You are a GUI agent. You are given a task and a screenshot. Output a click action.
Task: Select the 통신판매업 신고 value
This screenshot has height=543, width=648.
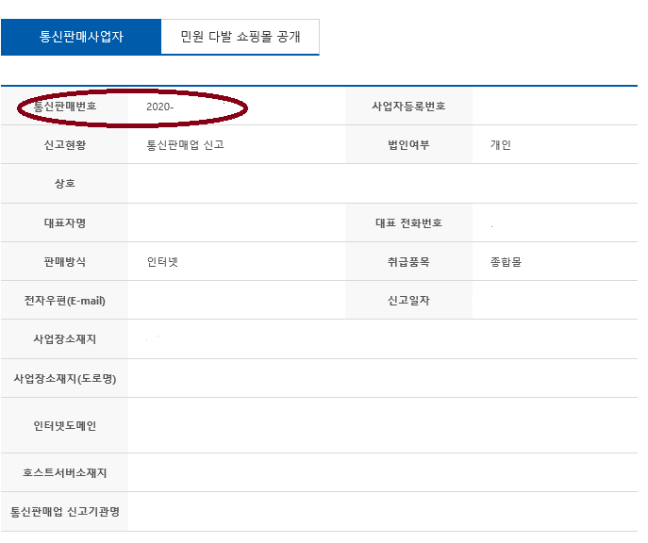point(185,145)
